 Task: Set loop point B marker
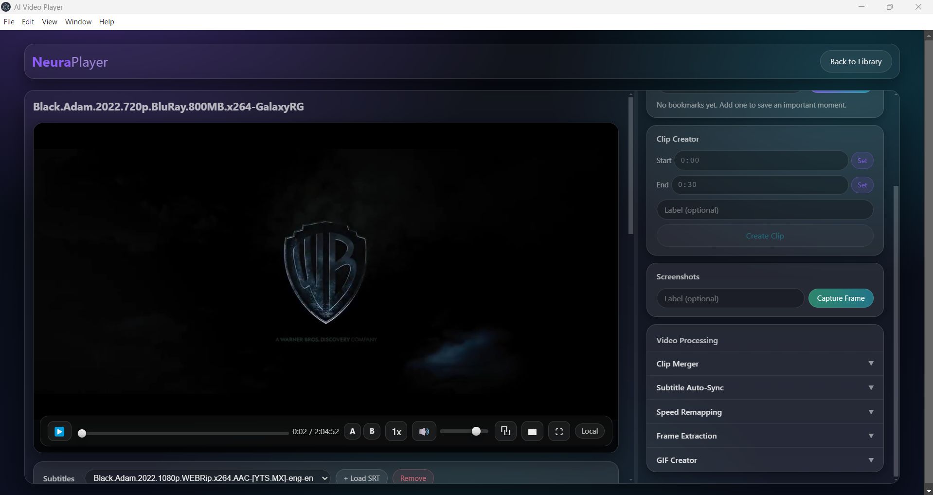(372, 431)
